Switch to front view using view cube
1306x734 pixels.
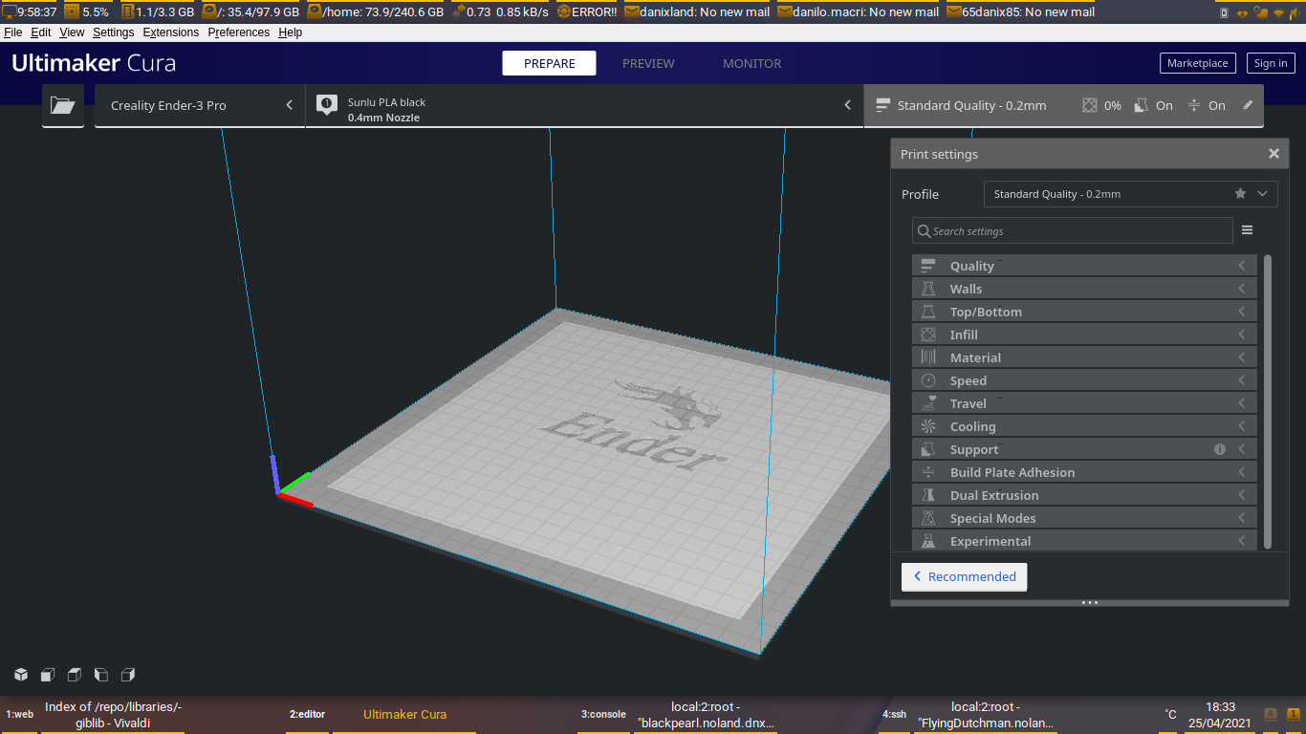coord(47,675)
